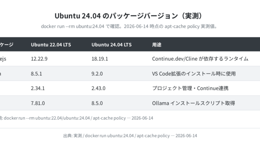Click the 用途 column header

click(x=157, y=45)
